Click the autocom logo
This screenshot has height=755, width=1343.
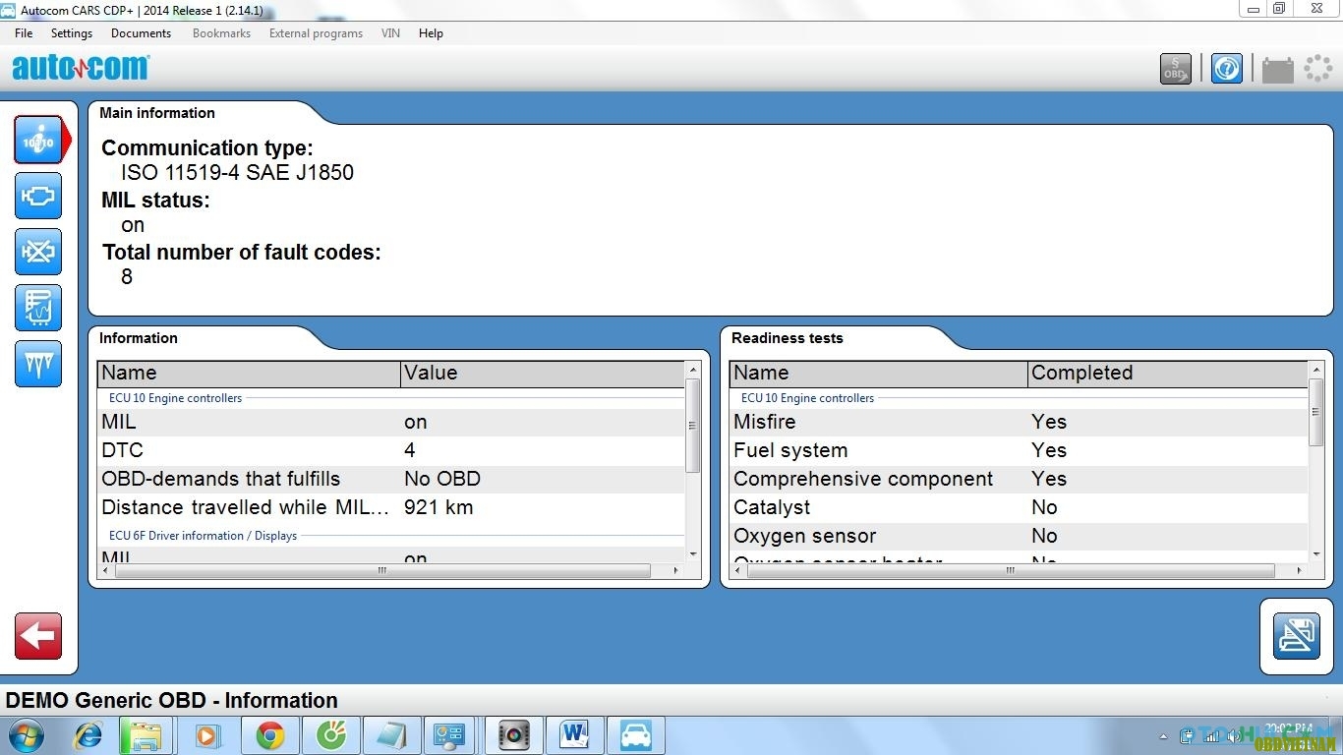[x=80, y=68]
